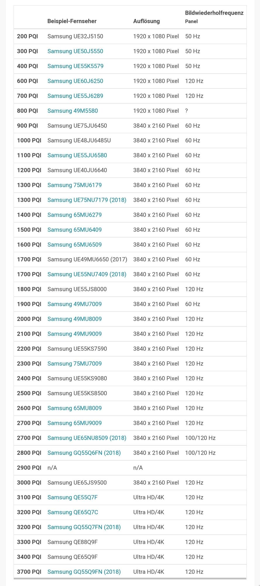Click the n/A in the Auflösung column
The height and width of the screenshot is (586, 260).
point(138,468)
